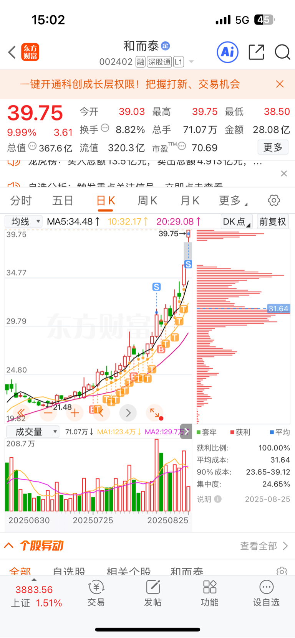Tap the 套牢 green legend swatch
295x638 pixels.
pyautogui.click(x=199, y=432)
